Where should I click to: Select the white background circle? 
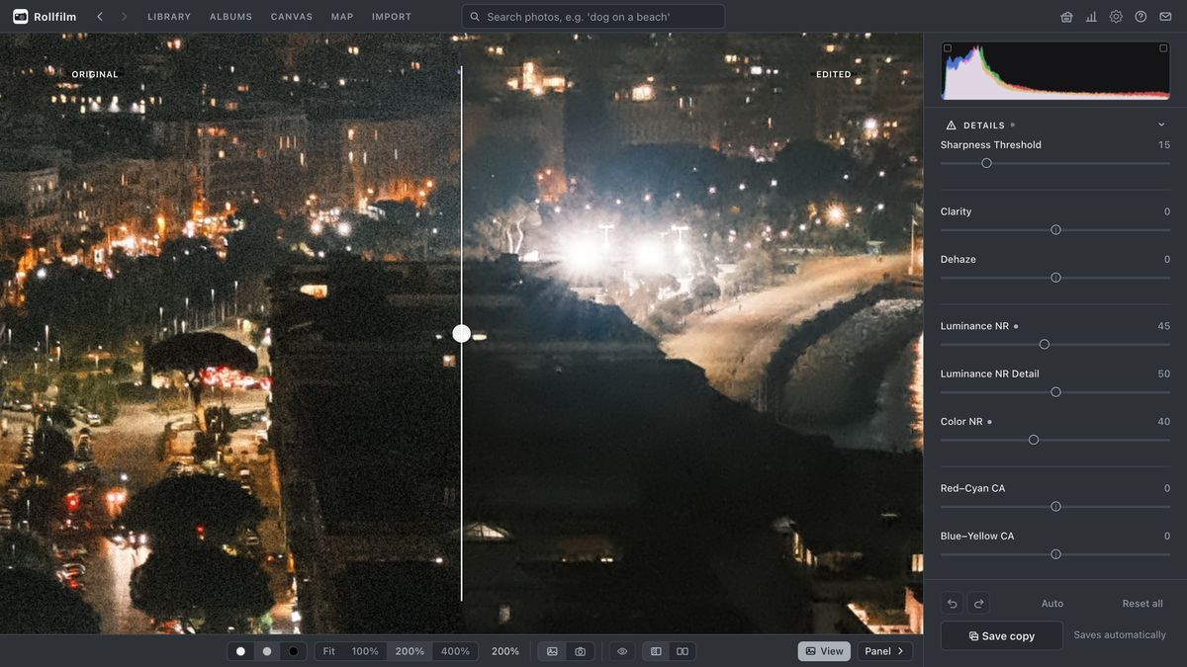pos(240,651)
